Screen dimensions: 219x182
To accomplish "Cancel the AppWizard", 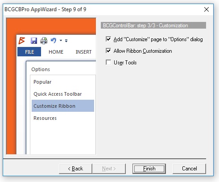I will [190, 169].
